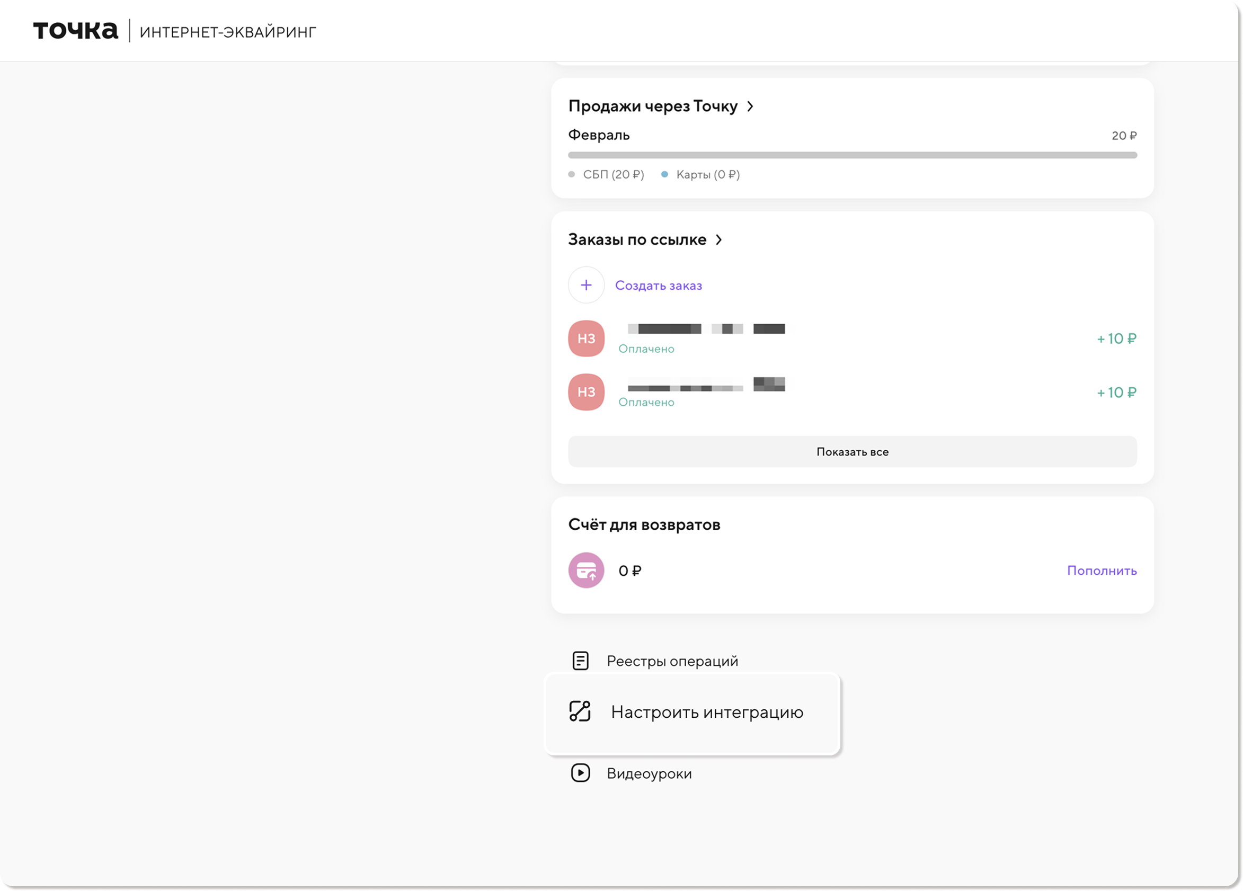Image resolution: width=1243 pixels, height=891 pixels.
Task: Expand Заказы по ссылке chevron
Action: point(719,240)
